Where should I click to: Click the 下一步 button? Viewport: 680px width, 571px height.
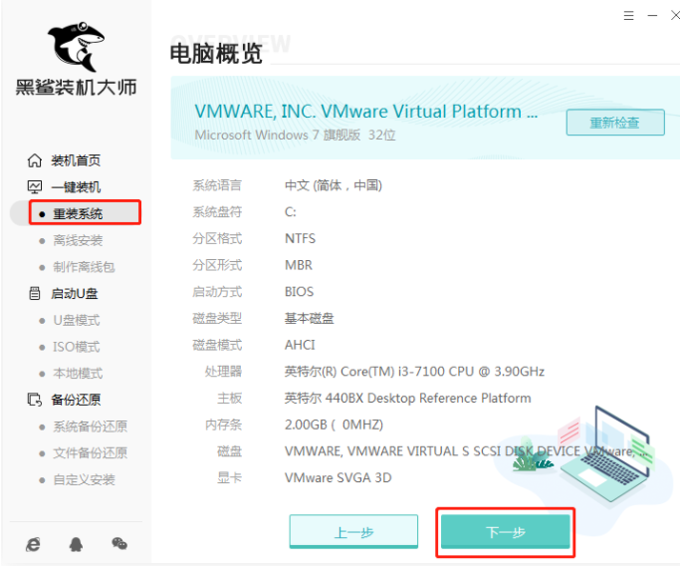(505, 532)
